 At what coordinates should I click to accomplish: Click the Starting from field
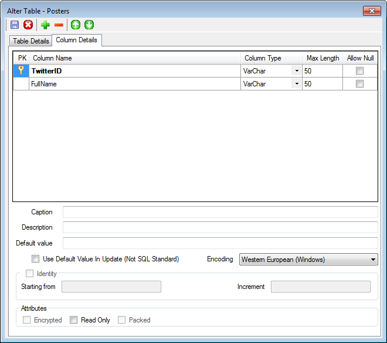111,287
